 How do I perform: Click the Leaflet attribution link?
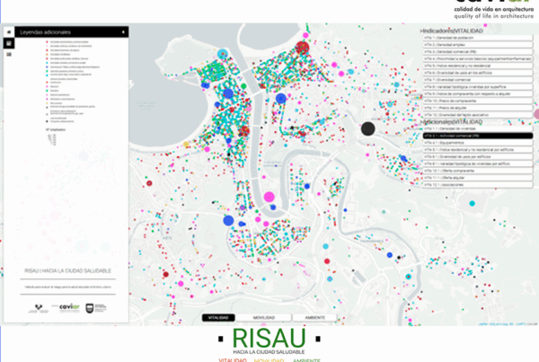coord(482,324)
